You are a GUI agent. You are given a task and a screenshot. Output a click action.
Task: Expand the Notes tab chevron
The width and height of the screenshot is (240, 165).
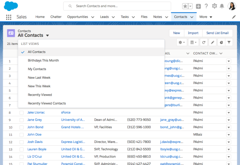click(x=166, y=17)
